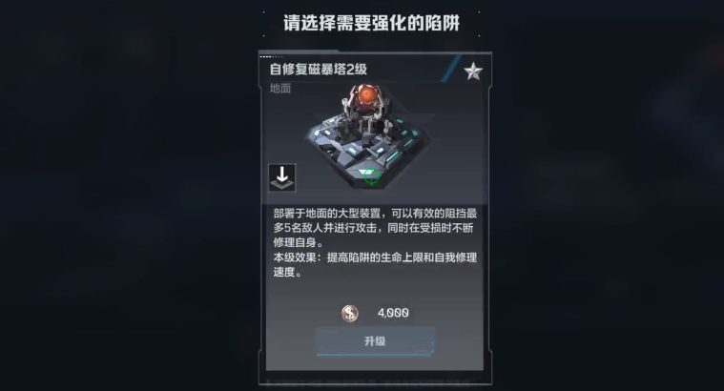Click the dotted indicator at card top-left
Screen dimensions: 724x391
[x=271, y=57]
